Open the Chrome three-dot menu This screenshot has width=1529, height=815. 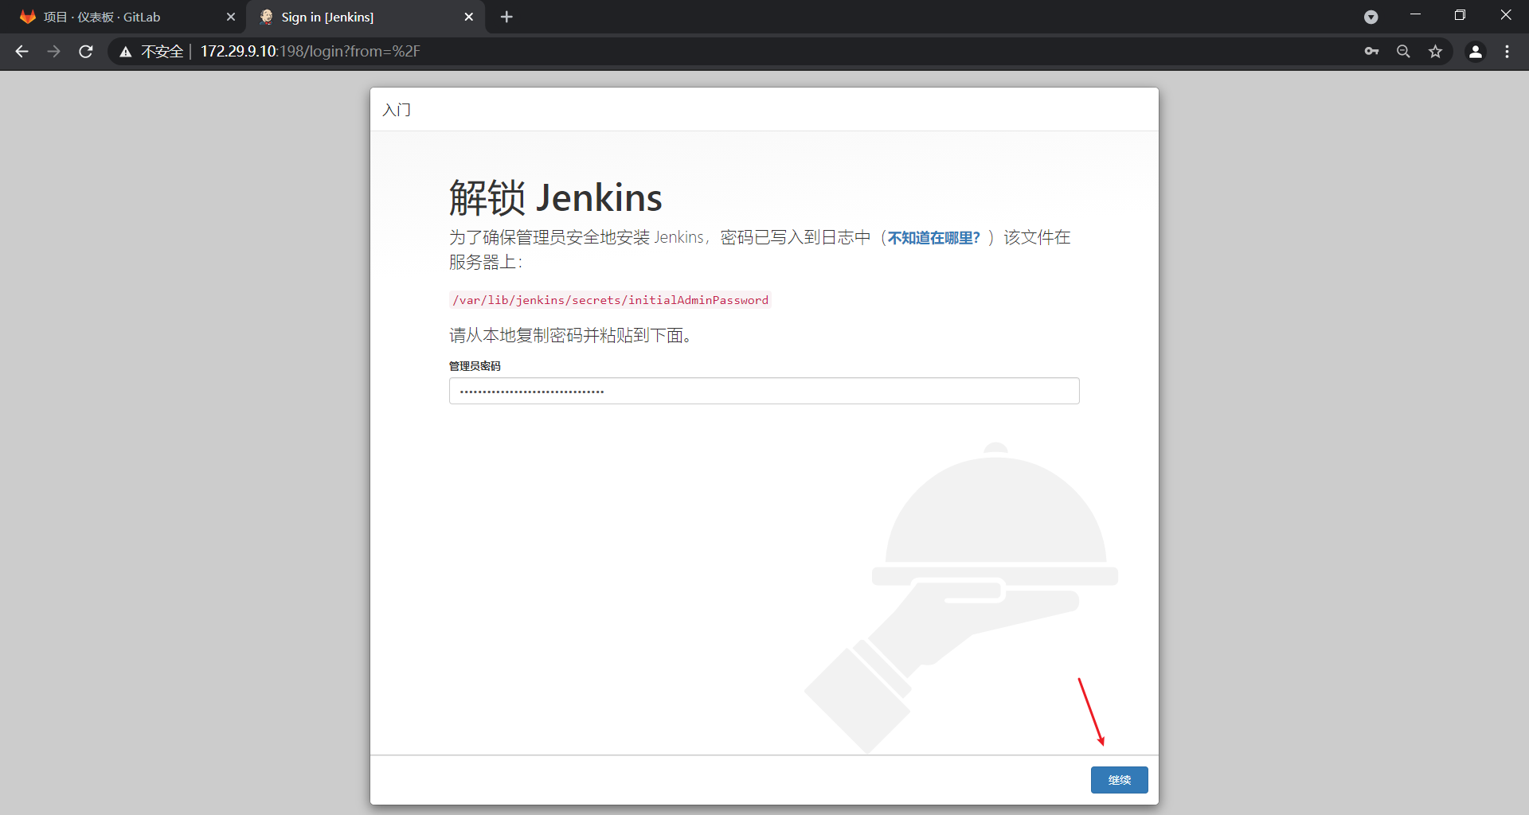click(1507, 52)
